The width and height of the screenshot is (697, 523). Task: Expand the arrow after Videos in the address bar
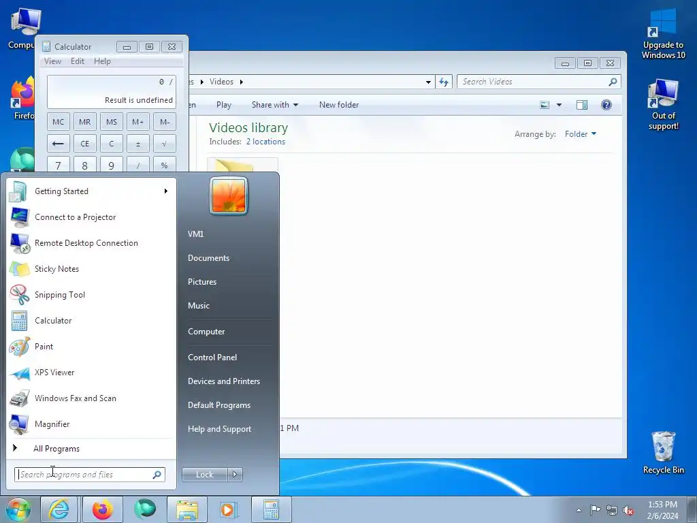(242, 82)
